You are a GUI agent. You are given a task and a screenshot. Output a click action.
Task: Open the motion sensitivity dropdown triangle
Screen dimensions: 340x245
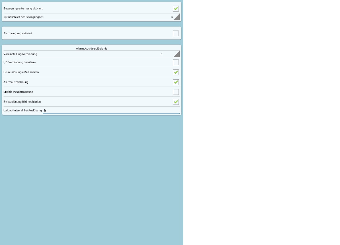[x=177, y=17]
